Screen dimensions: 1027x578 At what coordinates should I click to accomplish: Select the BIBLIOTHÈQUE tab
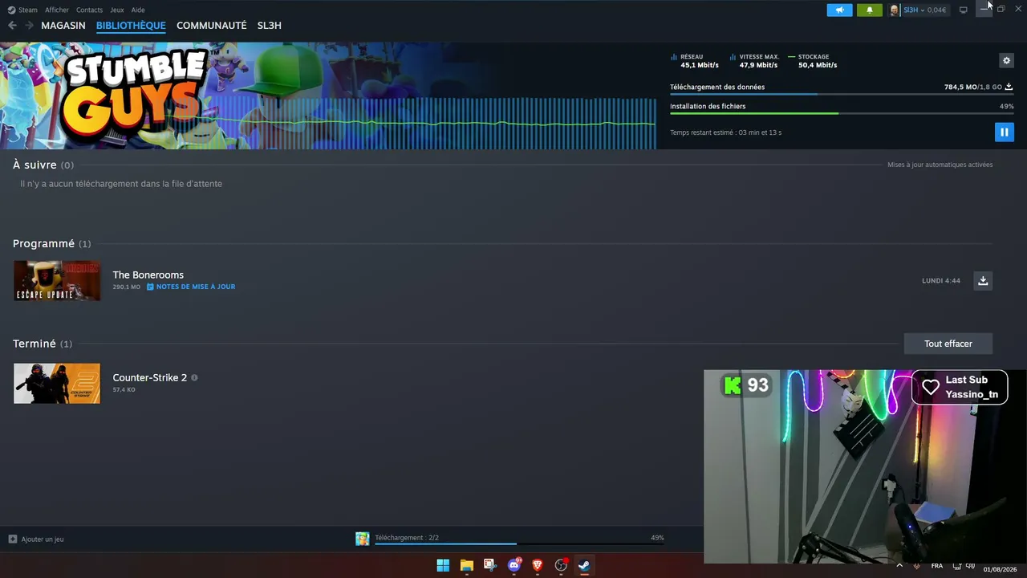[x=131, y=26]
